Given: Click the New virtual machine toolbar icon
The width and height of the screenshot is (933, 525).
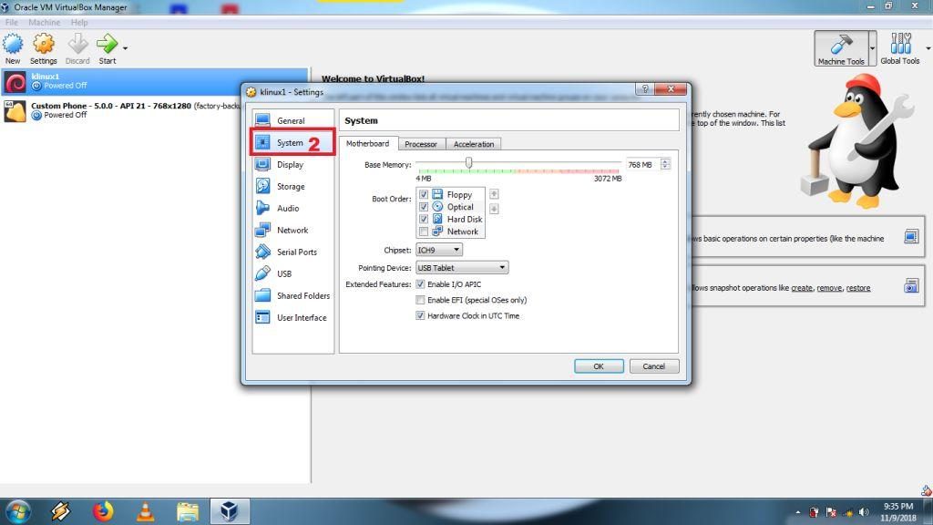Looking at the screenshot, I should point(13,49).
